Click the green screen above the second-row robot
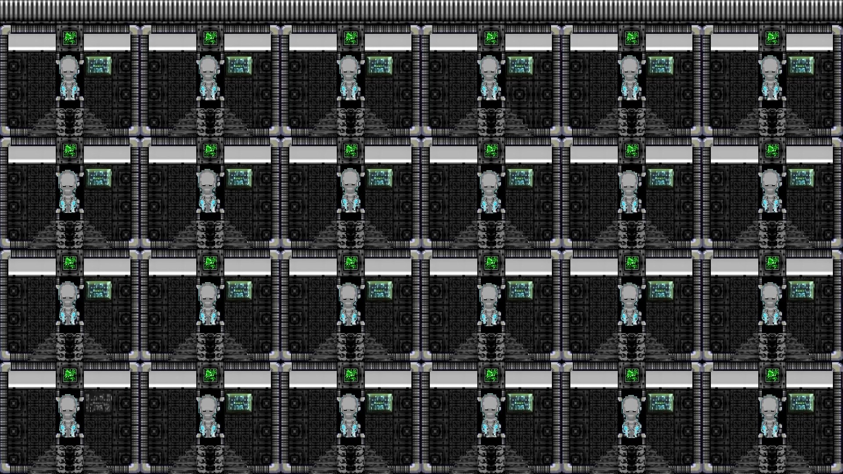This screenshot has width=843, height=474. tap(70, 151)
